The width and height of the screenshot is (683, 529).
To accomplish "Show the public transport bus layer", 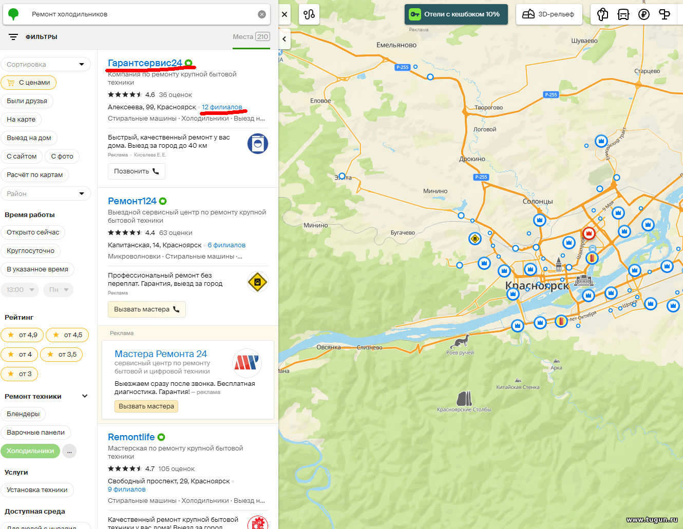I will [x=623, y=14].
